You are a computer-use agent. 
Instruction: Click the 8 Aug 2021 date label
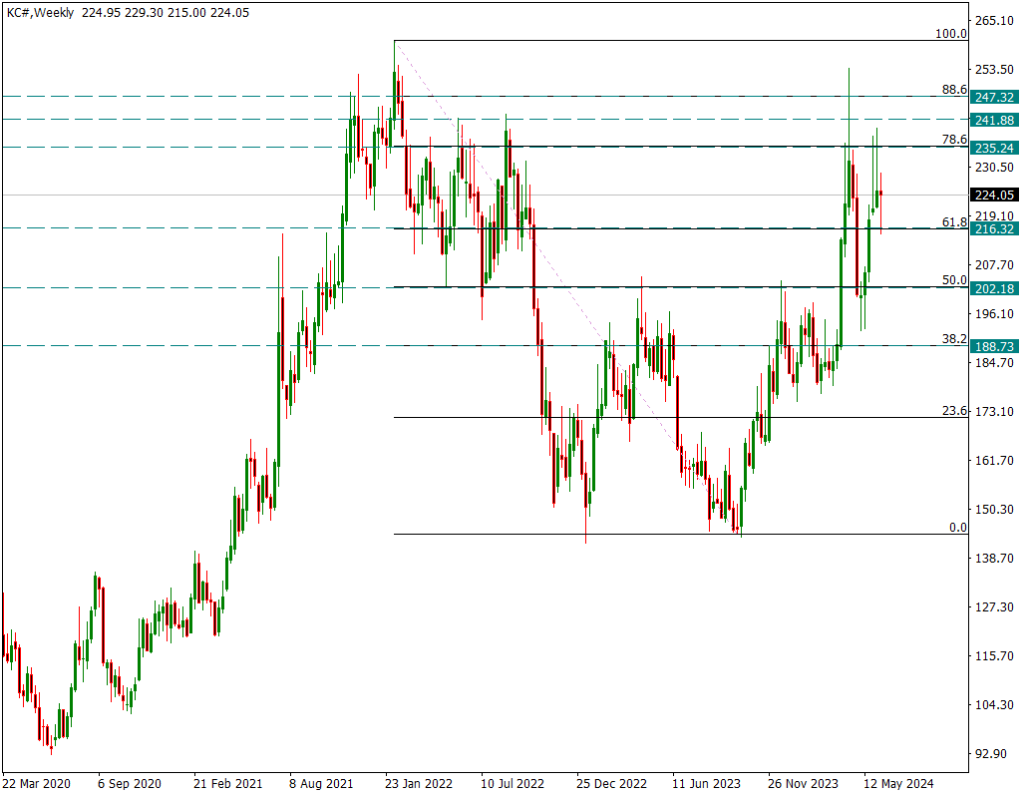point(321,784)
